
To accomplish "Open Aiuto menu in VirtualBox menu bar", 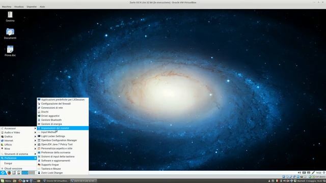I will pyautogui.click(x=42, y=7).
